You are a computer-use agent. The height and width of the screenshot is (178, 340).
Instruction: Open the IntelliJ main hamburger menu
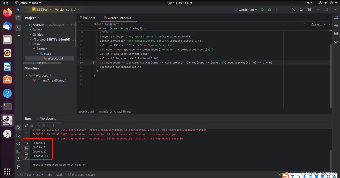pos(26,9)
